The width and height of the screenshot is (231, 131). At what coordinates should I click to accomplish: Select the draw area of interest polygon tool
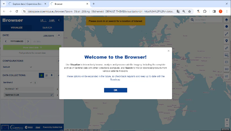226,26
